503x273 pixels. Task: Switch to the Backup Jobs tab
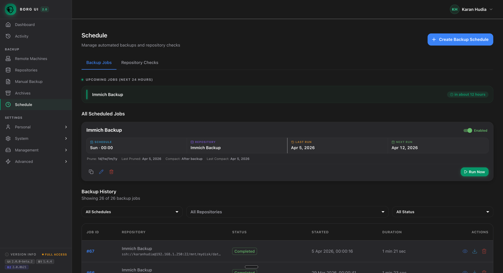pos(99,62)
